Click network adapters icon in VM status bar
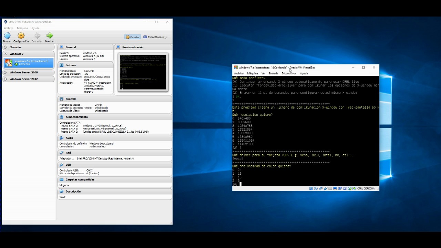The height and width of the screenshot is (248, 441). [320, 188]
